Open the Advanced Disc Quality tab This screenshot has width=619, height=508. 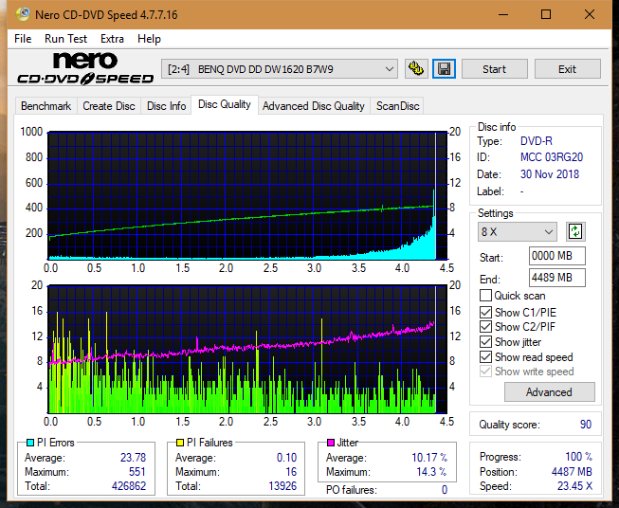[x=314, y=106]
